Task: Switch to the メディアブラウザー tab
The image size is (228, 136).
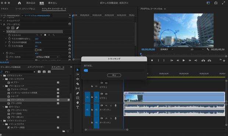Action: tap(36, 67)
